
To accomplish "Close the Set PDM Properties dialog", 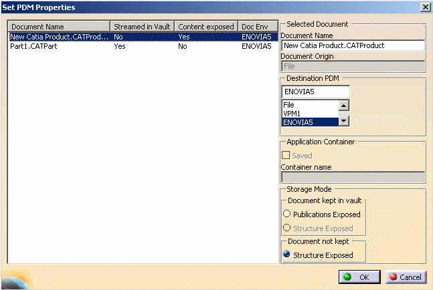I will point(424,7).
